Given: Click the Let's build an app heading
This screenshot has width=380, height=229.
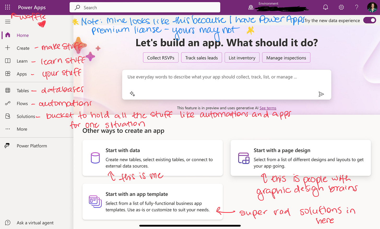Looking at the screenshot, I should pyautogui.click(x=227, y=43).
